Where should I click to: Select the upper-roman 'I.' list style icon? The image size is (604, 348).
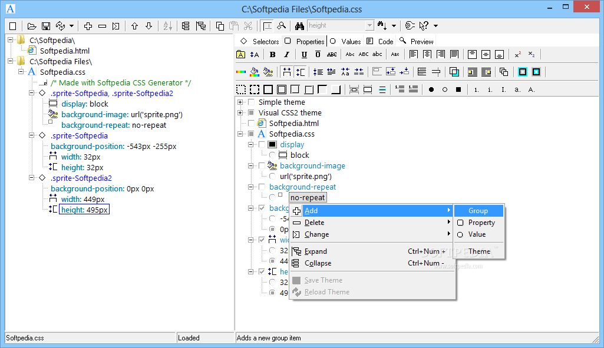coord(503,90)
